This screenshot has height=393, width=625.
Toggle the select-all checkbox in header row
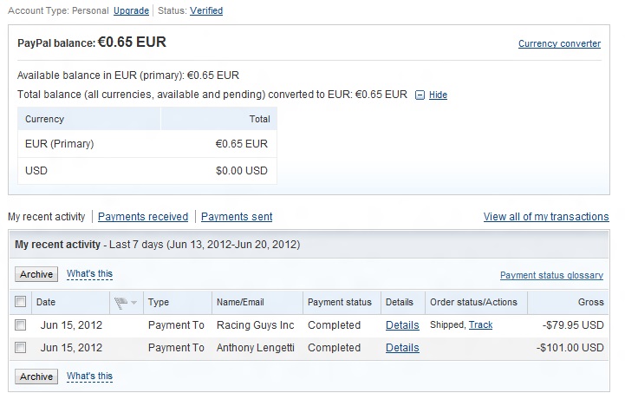coord(21,303)
